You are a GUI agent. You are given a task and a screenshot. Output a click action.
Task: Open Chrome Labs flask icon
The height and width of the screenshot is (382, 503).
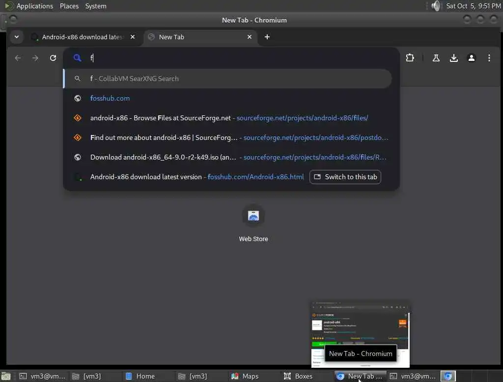coord(436,58)
